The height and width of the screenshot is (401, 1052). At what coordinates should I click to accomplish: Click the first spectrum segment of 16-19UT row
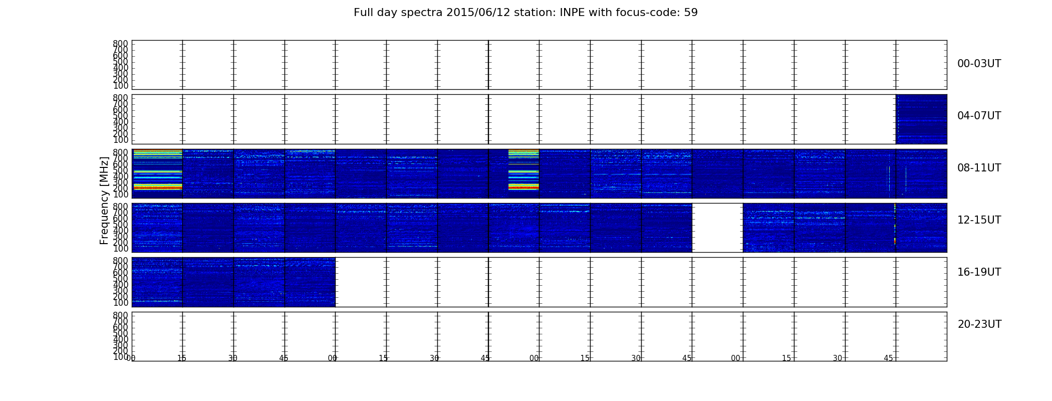tap(157, 282)
